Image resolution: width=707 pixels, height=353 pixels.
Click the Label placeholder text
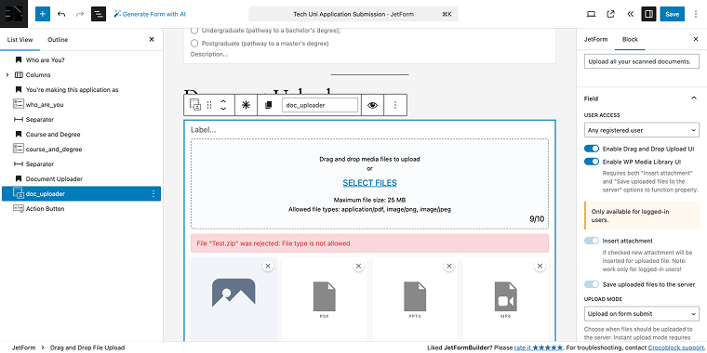coord(204,130)
